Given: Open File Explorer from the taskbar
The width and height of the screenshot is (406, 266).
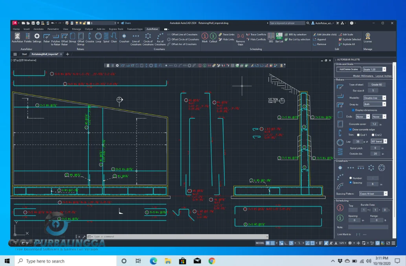Looking at the screenshot, I should 168,261.
